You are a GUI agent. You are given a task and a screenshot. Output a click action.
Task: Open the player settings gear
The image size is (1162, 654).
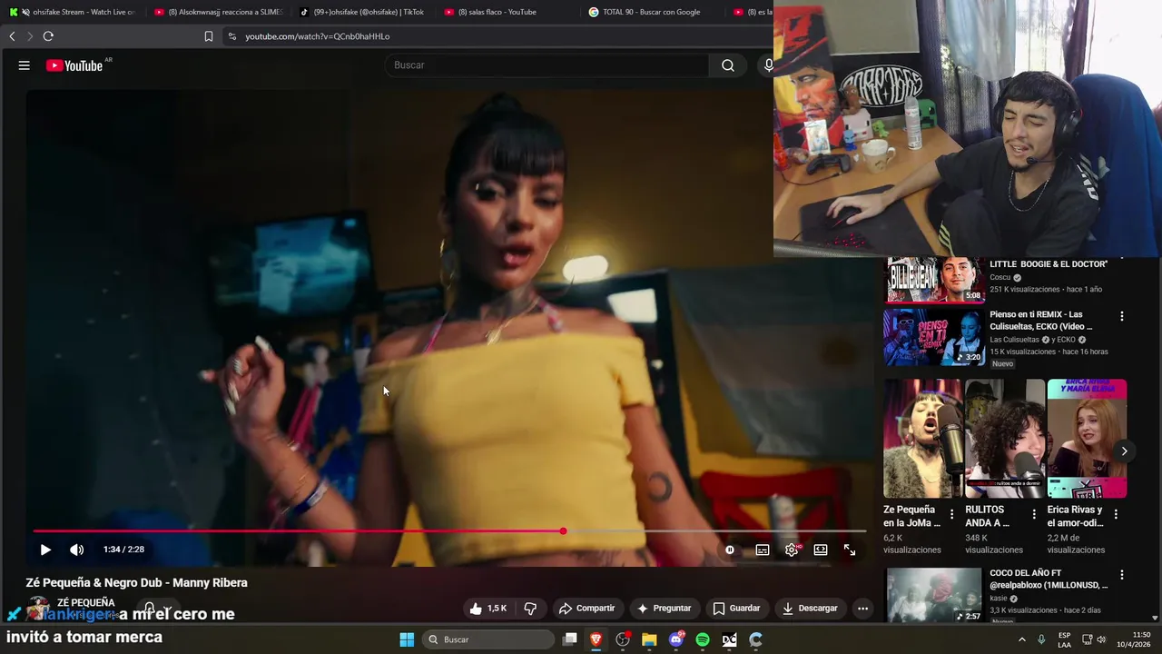[x=792, y=550]
